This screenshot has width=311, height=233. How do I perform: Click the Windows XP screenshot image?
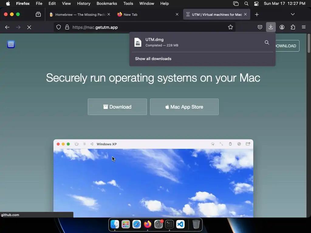coord(153,178)
